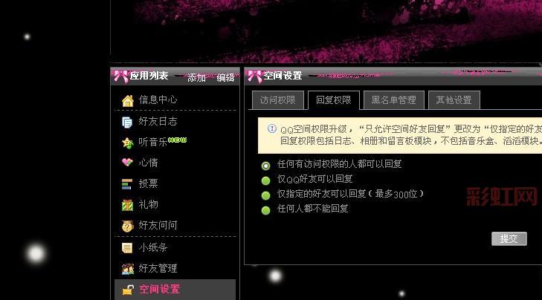Click the 空间设置 padlock icon
The width and height of the screenshot is (542, 300).
point(128,290)
